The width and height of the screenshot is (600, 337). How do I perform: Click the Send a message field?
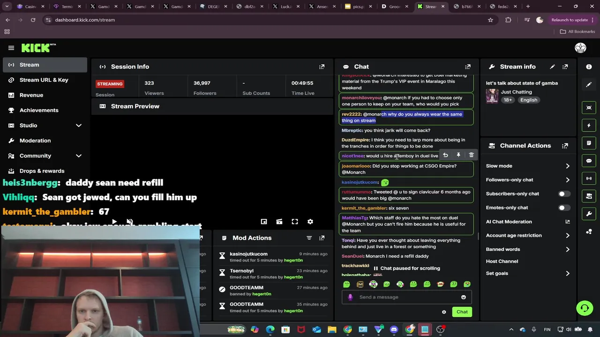406,297
